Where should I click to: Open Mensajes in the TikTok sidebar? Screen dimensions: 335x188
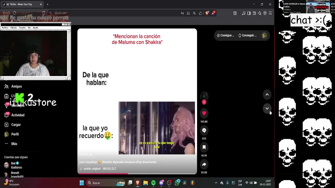click(x=14, y=105)
